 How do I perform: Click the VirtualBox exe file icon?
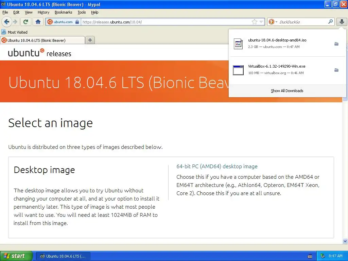pos(238,70)
